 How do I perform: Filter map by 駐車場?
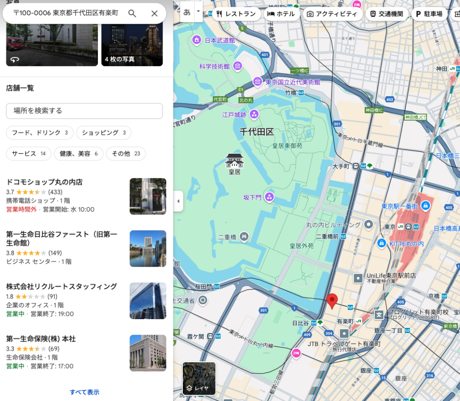pos(429,14)
